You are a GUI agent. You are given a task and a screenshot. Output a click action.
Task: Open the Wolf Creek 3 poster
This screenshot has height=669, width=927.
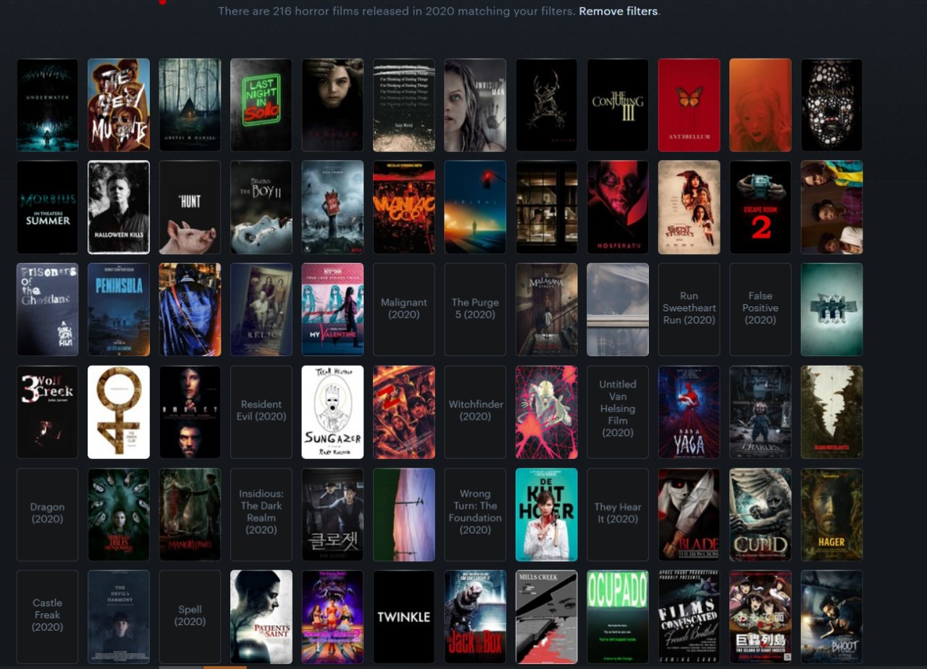coord(47,412)
